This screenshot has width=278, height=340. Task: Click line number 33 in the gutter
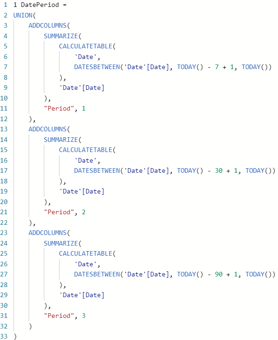(x=4, y=336)
